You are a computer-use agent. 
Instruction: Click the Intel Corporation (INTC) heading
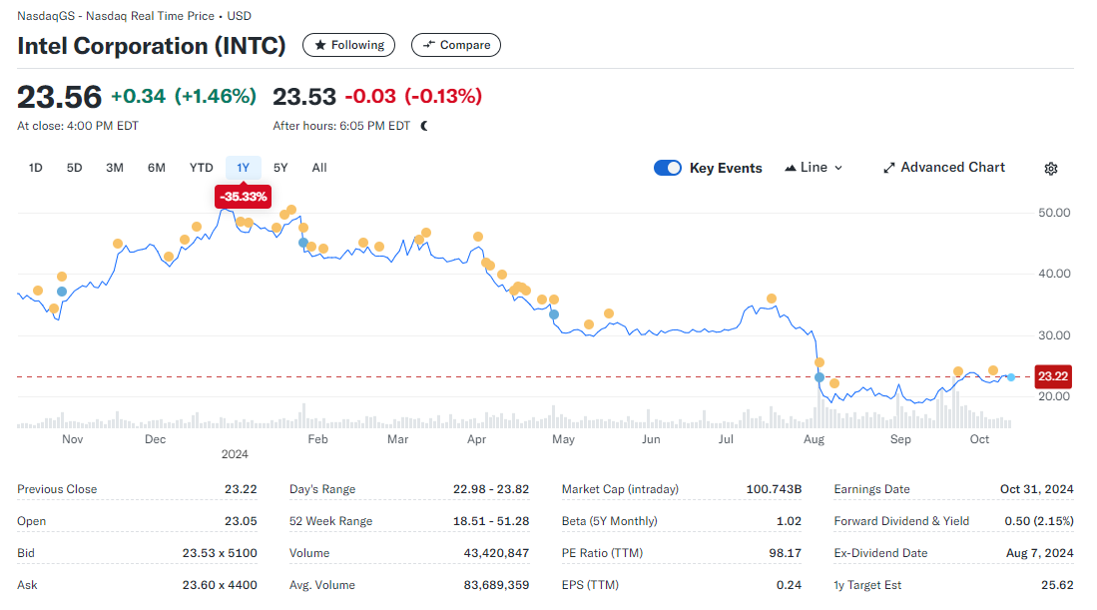tap(151, 46)
